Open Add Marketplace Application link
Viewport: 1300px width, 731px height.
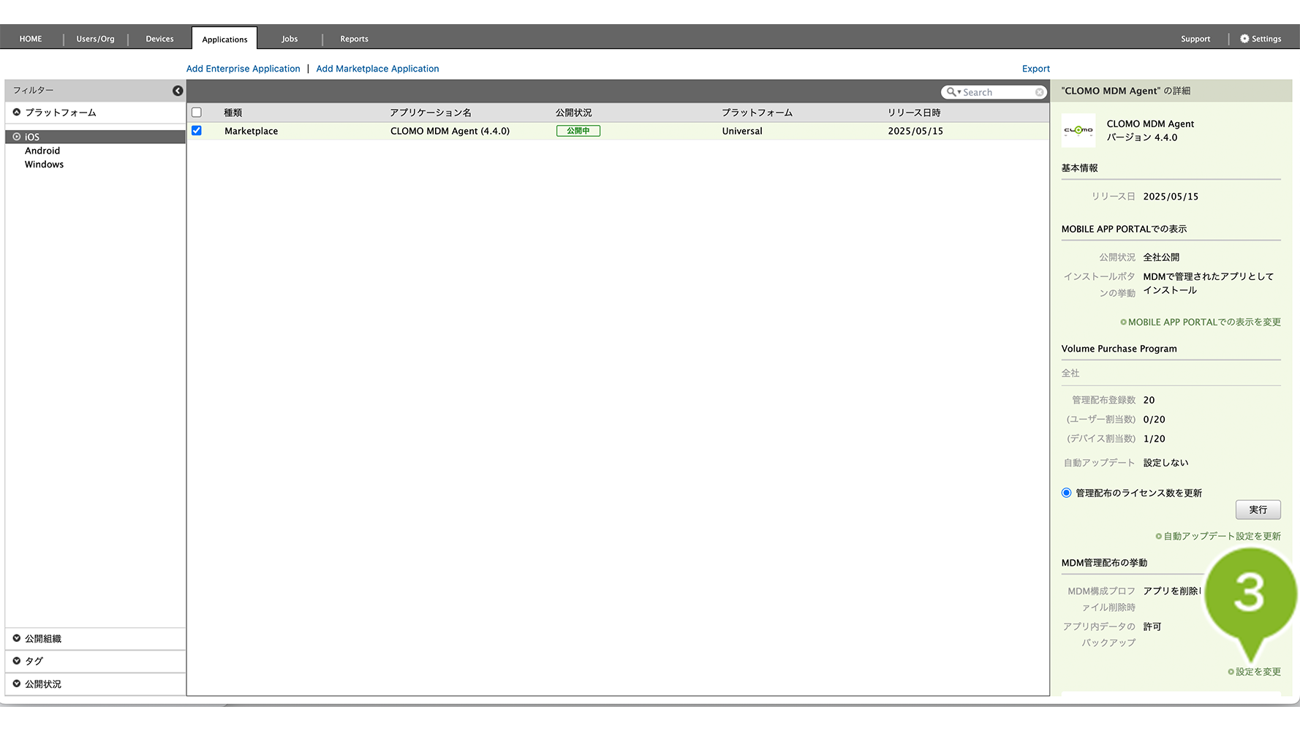pos(377,69)
